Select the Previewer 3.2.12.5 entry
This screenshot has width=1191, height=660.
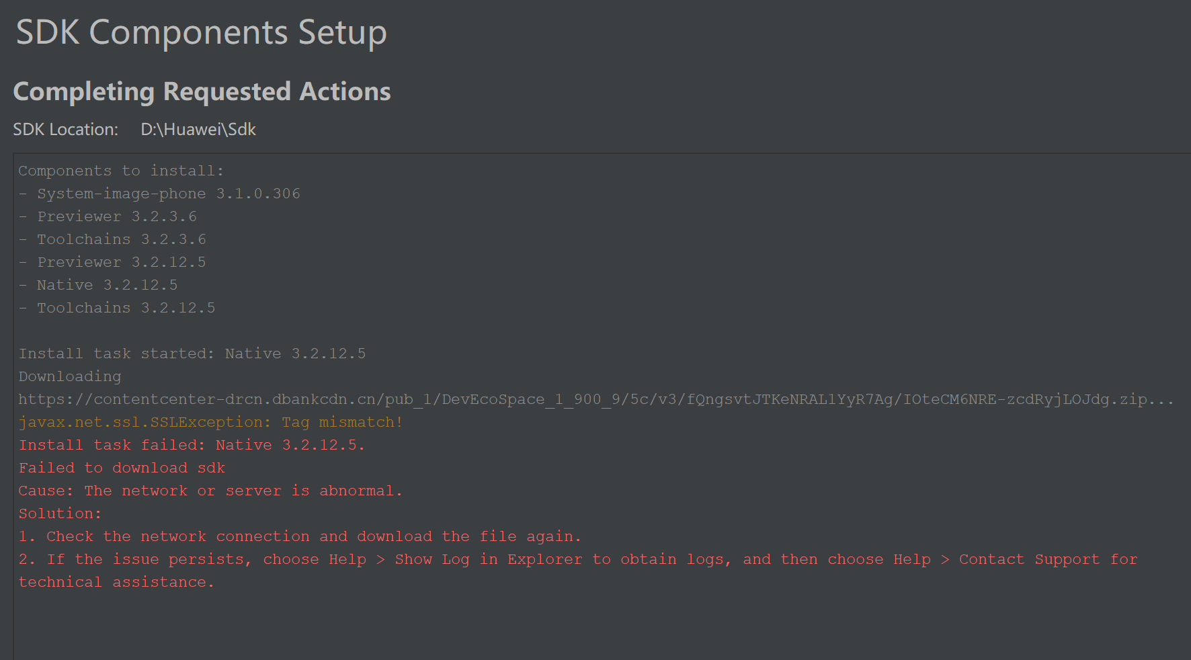click(x=112, y=262)
